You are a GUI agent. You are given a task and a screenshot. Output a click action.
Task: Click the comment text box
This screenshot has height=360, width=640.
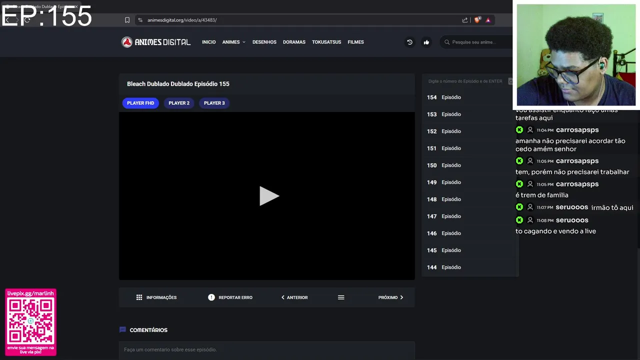[267, 349]
